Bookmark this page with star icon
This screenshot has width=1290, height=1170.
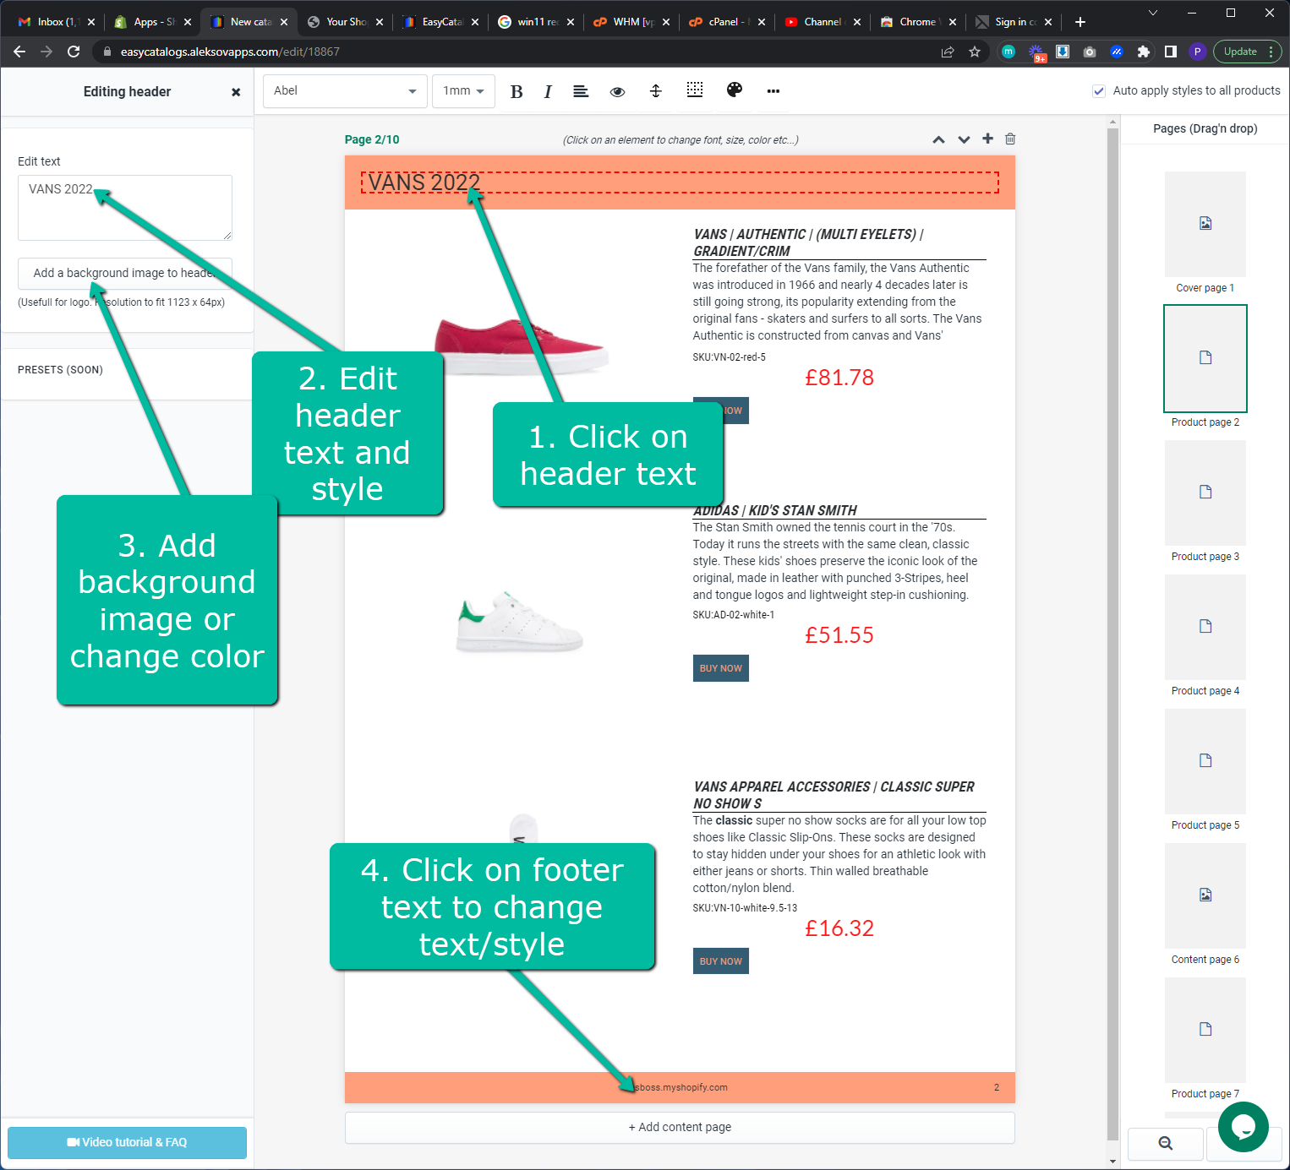pos(975,52)
